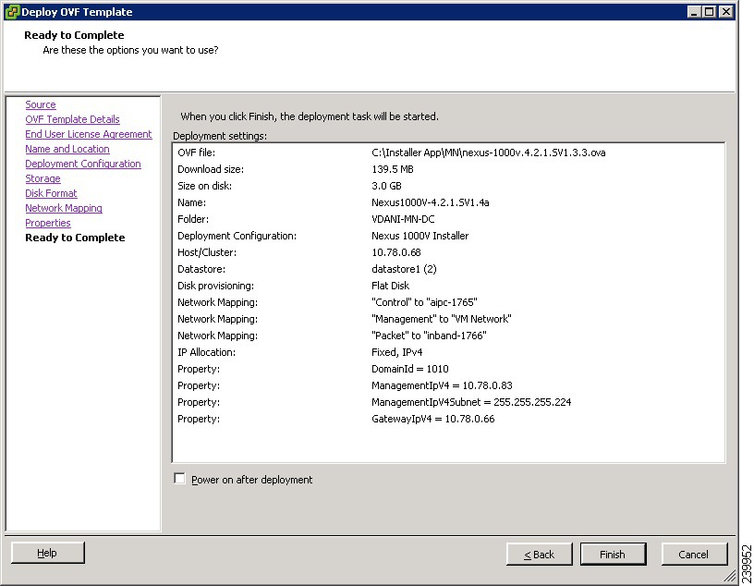The image size is (754, 586).
Task: Open the Disk Format step
Action: click(x=51, y=193)
